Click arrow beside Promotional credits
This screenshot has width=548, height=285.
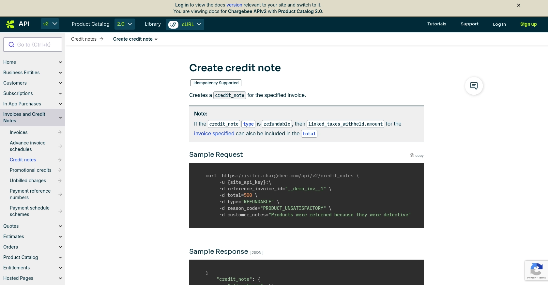[60, 170]
